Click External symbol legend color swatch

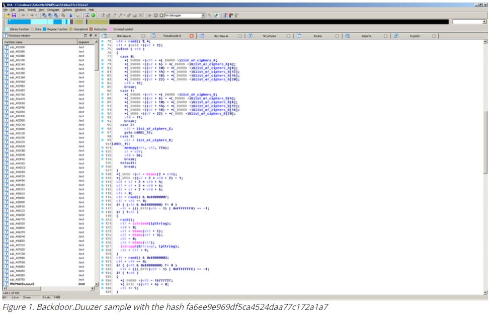(110, 29)
